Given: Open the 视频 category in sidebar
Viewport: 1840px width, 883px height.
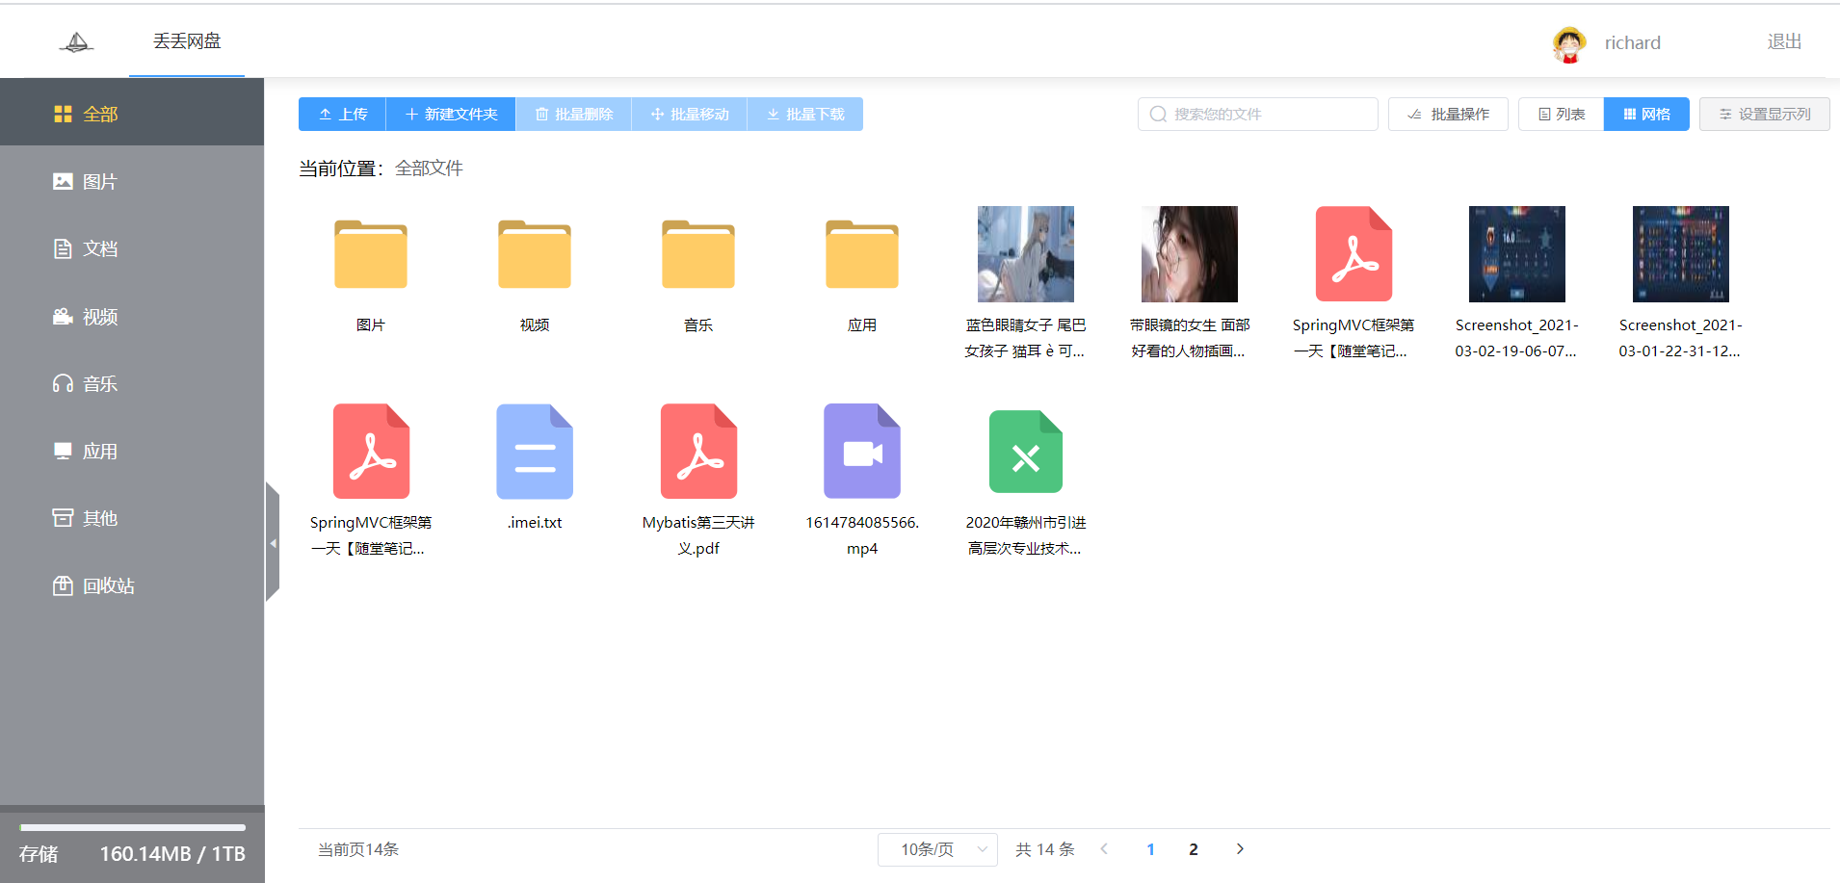Looking at the screenshot, I should (132, 316).
